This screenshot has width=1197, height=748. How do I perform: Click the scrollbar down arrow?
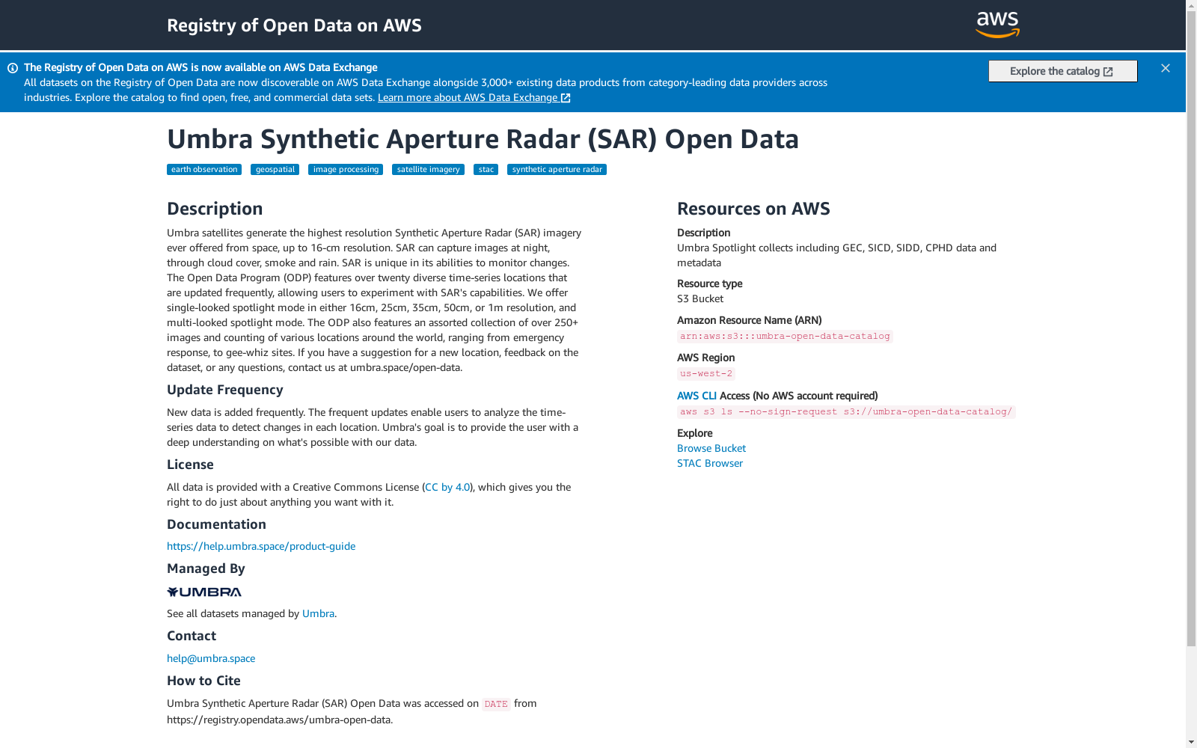click(1191, 742)
